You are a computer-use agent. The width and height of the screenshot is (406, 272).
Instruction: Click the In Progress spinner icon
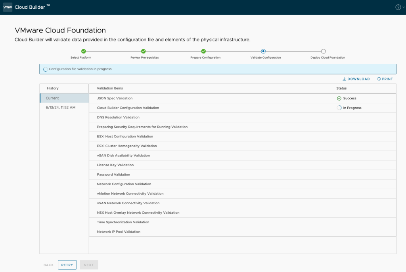coord(339,108)
